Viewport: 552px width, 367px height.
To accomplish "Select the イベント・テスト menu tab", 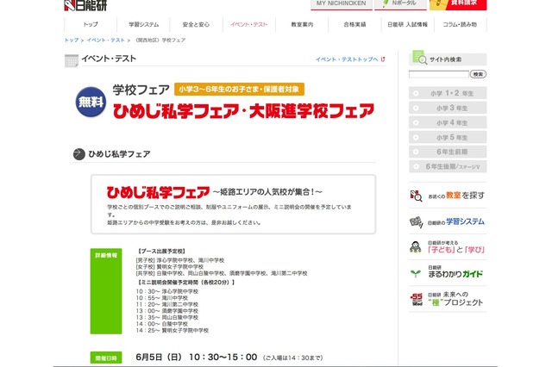I will pyautogui.click(x=249, y=24).
